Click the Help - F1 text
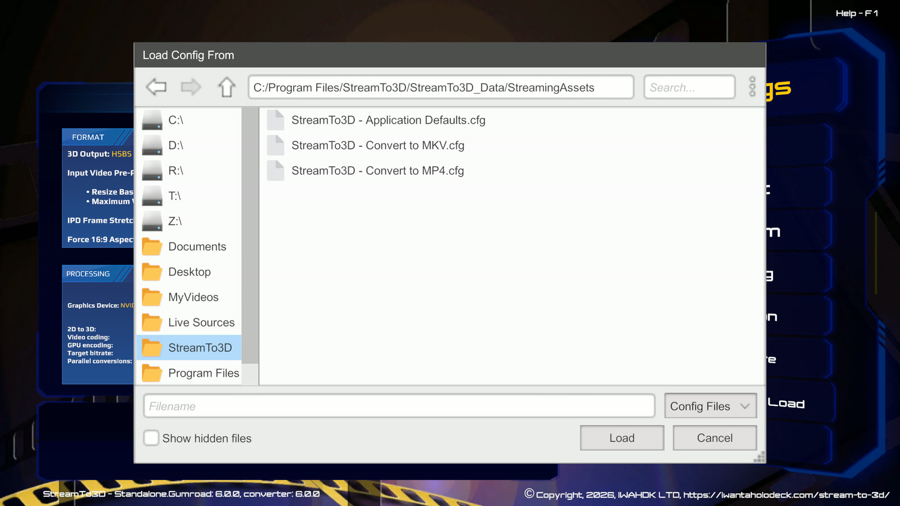This screenshot has height=506, width=900. click(857, 13)
